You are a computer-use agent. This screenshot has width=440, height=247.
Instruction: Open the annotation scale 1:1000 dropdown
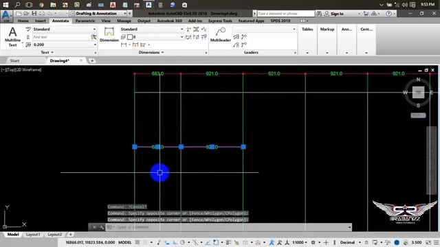point(300,242)
